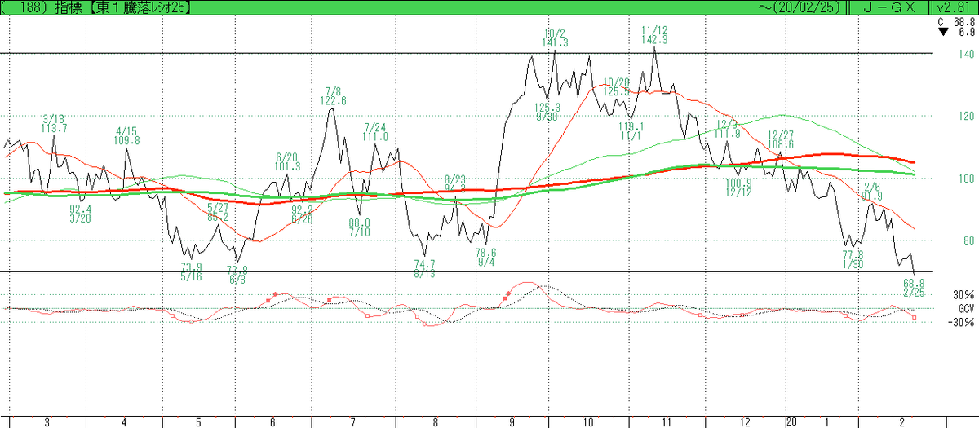The image size is (979, 428).
Task: Click month '5' on the time axis
Action: [198, 422]
